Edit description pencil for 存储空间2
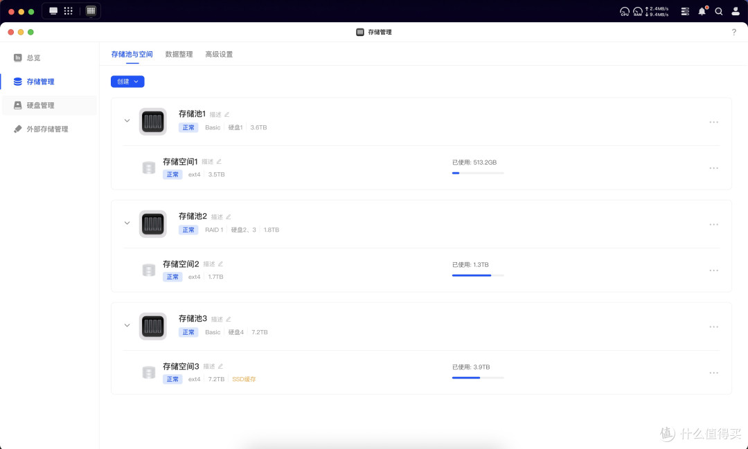748x449 pixels. 220,264
